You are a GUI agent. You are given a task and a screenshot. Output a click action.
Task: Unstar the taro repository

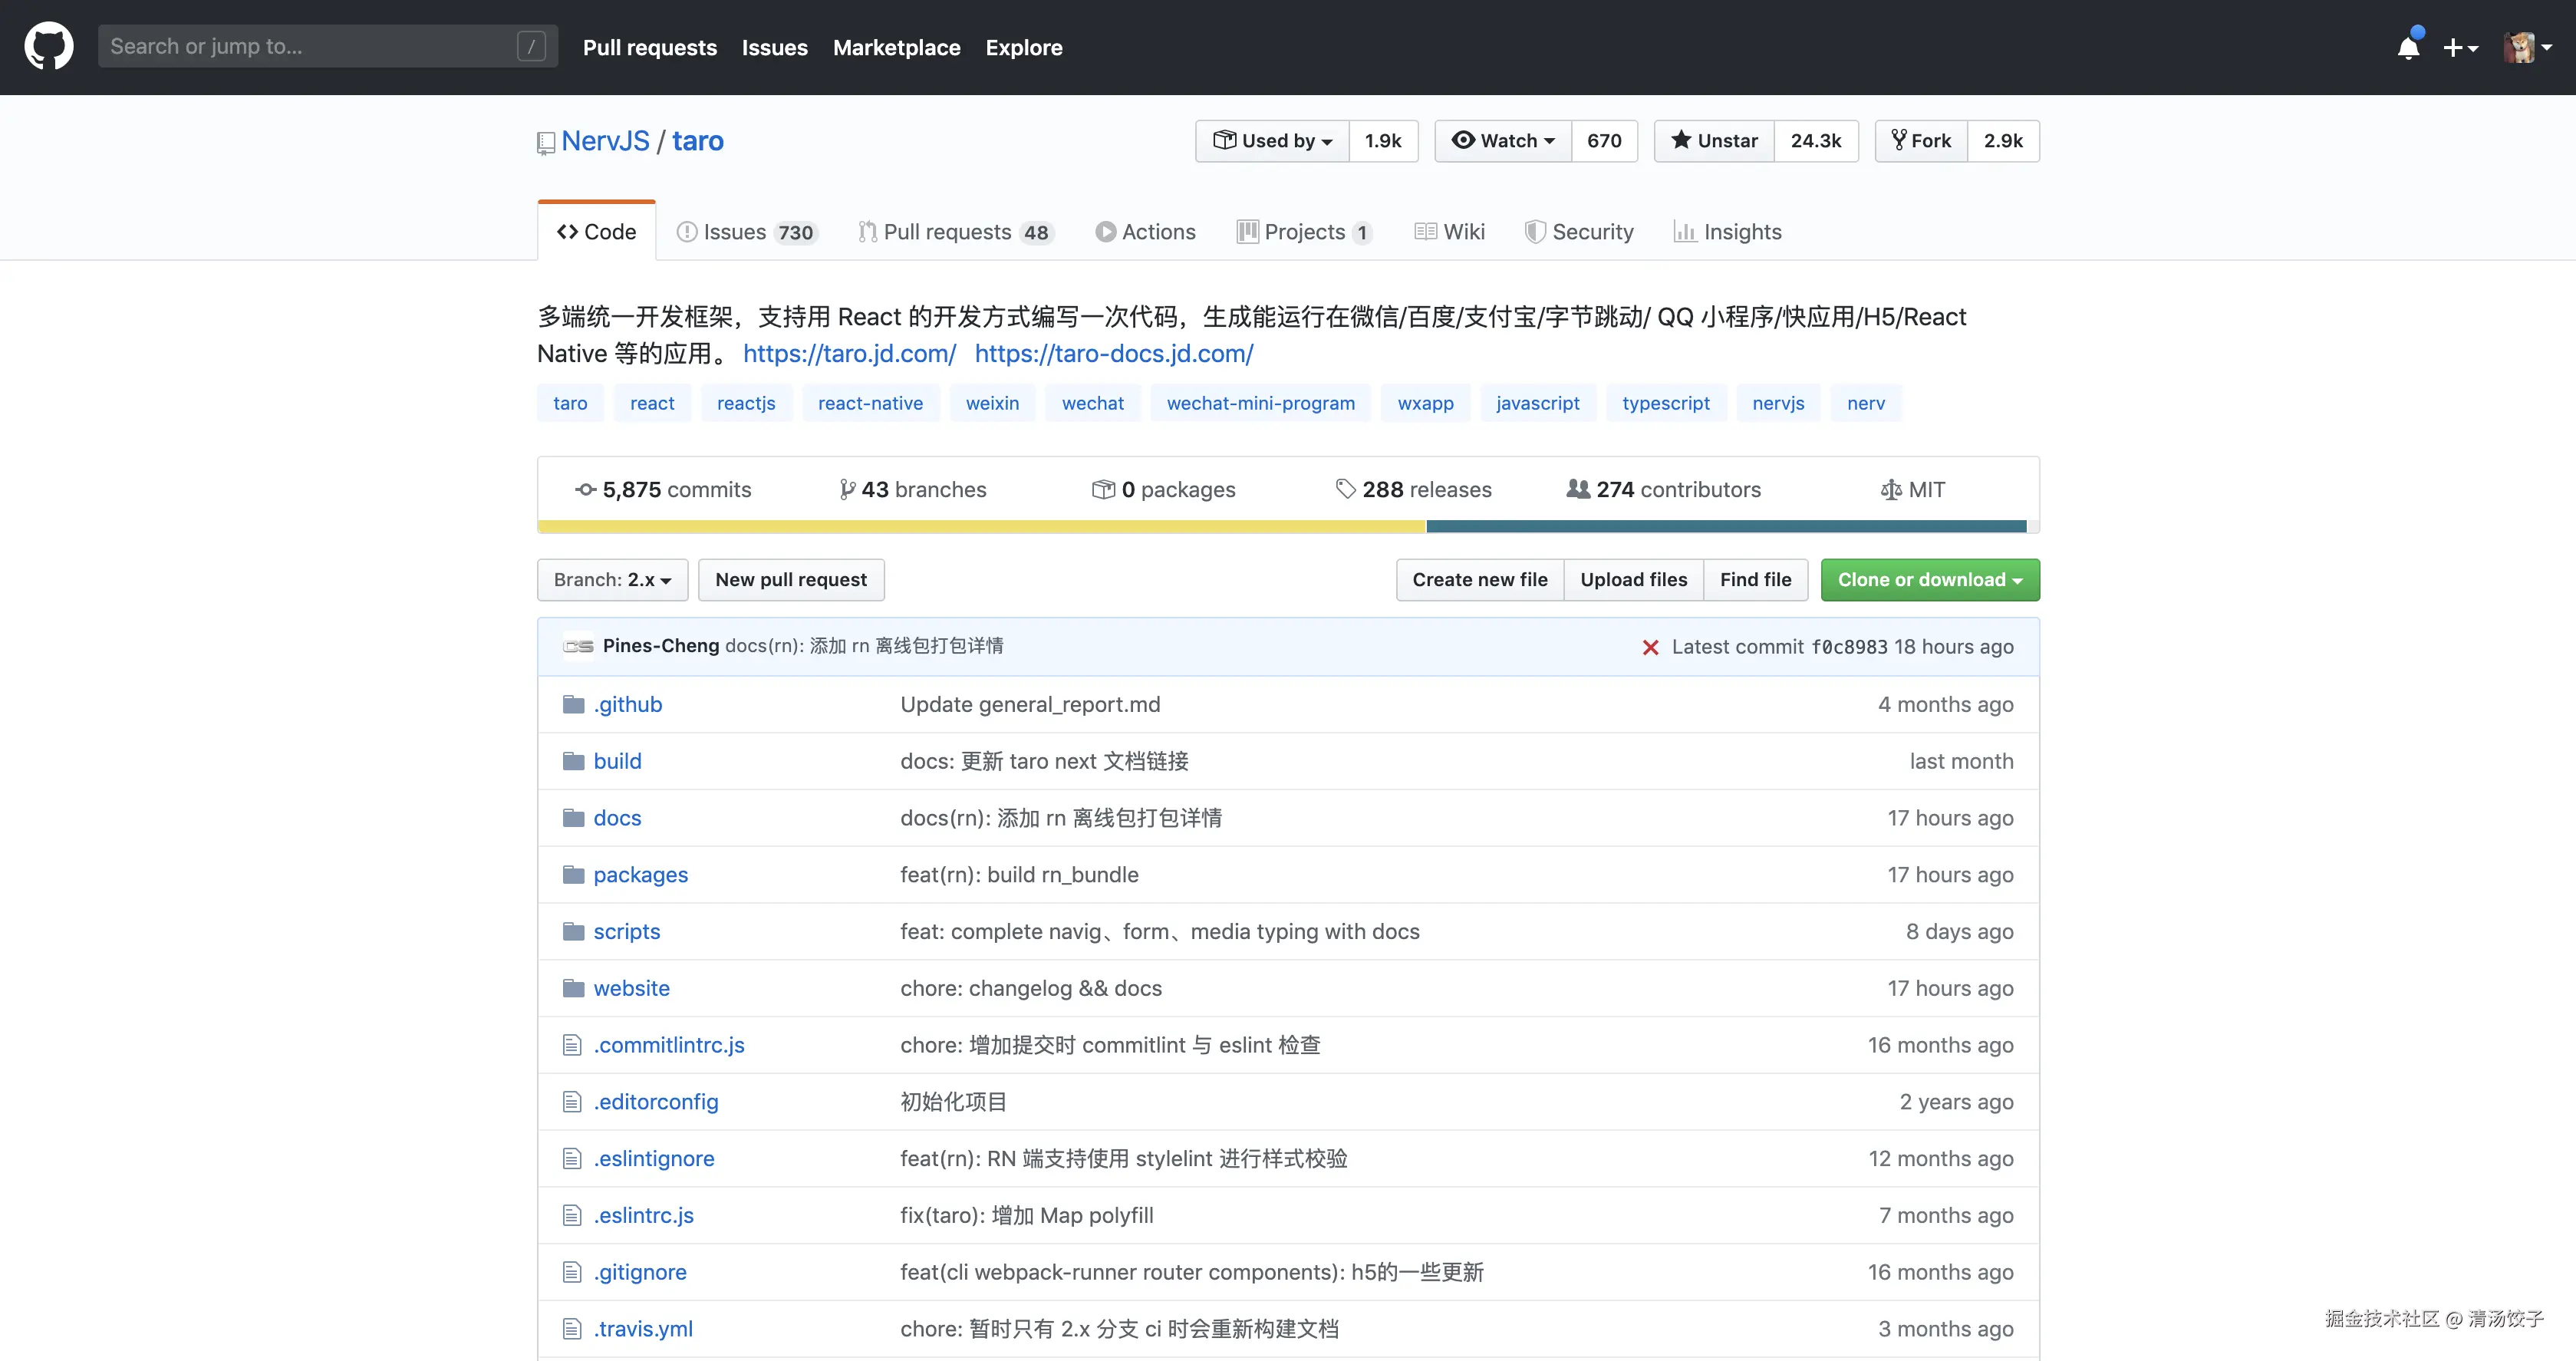tap(1712, 140)
